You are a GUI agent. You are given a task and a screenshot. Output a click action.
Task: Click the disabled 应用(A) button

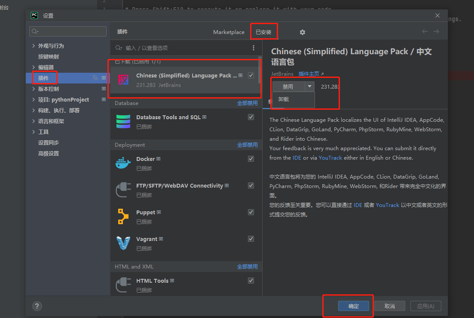(425, 306)
